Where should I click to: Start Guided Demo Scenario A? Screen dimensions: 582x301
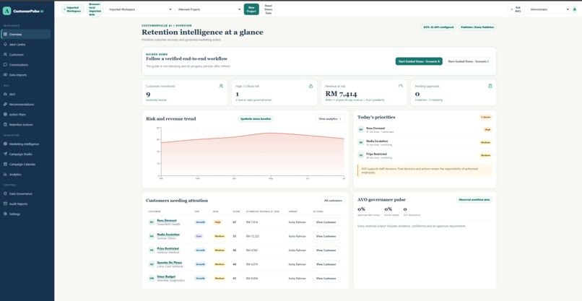coord(419,61)
